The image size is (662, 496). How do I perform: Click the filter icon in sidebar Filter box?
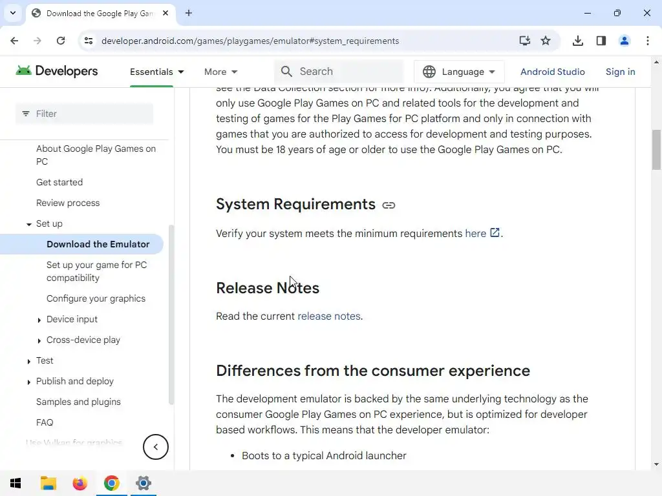pyautogui.click(x=26, y=114)
